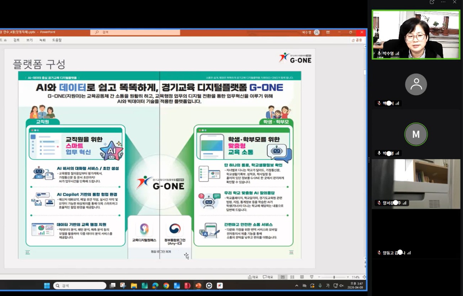Click the 학생 · 학부모 label on slide
The height and width of the screenshot is (296, 463).
click(x=276, y=122)
